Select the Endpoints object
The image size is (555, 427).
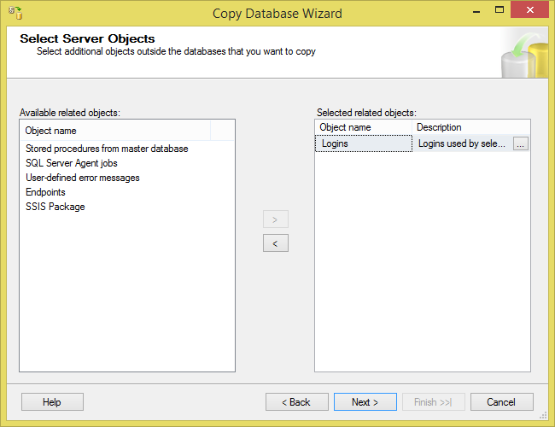coord(45,192)
